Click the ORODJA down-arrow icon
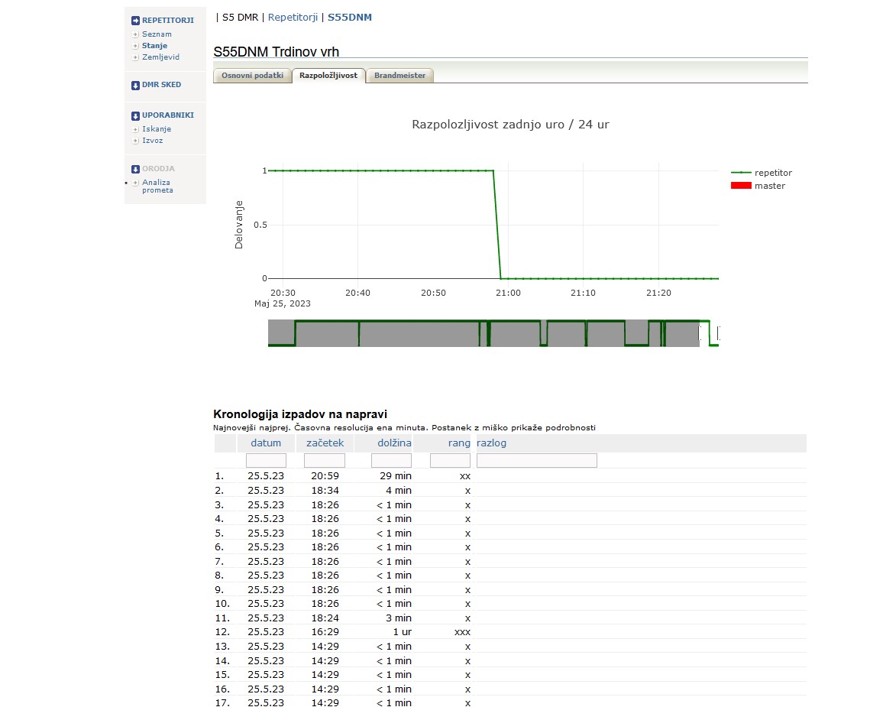This screenshot has height=707, width=883. [x=135, y=169]
